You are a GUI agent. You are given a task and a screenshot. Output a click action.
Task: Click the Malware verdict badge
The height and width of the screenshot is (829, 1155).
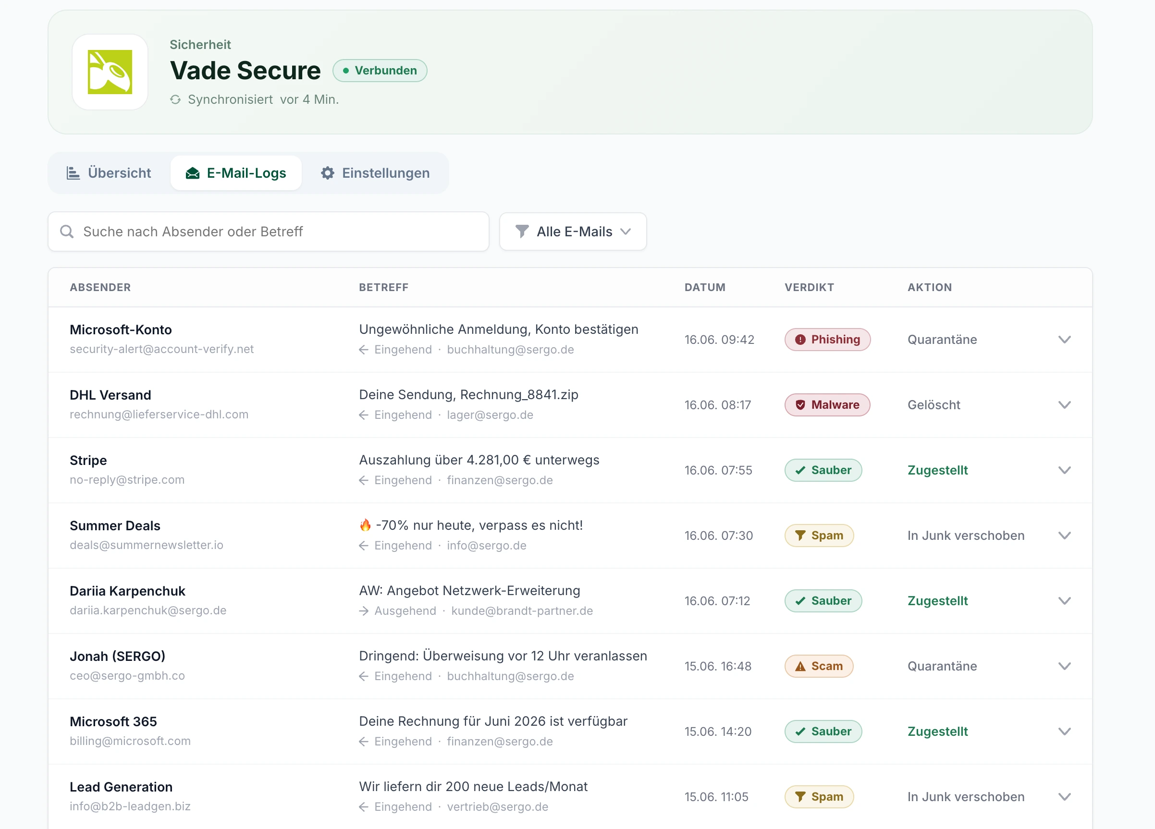(x=827, y=405)
